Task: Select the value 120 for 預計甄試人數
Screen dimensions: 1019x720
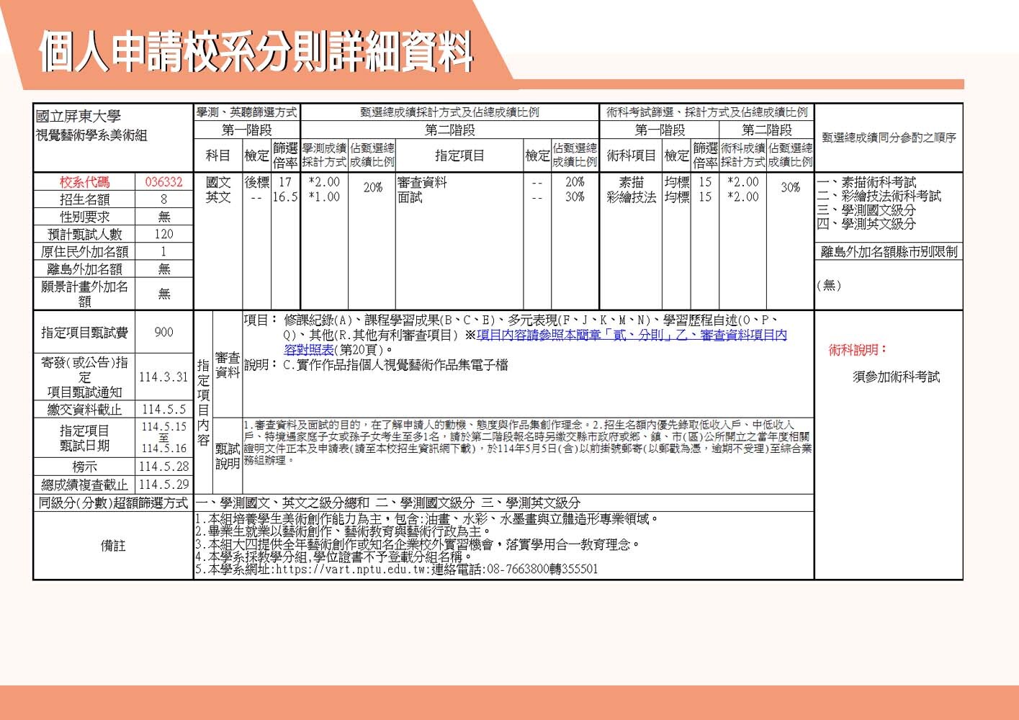Action: 163,234
